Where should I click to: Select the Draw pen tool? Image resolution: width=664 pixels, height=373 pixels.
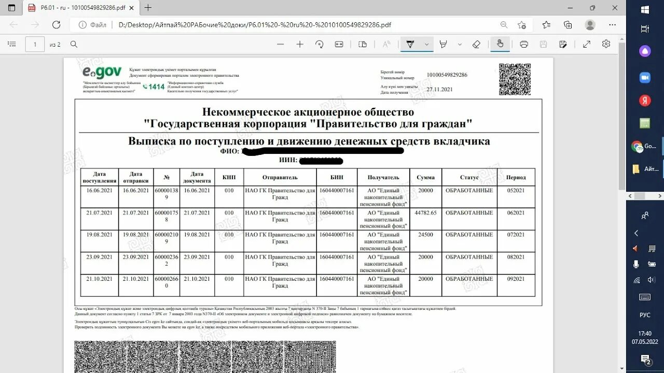click(410, 44)
